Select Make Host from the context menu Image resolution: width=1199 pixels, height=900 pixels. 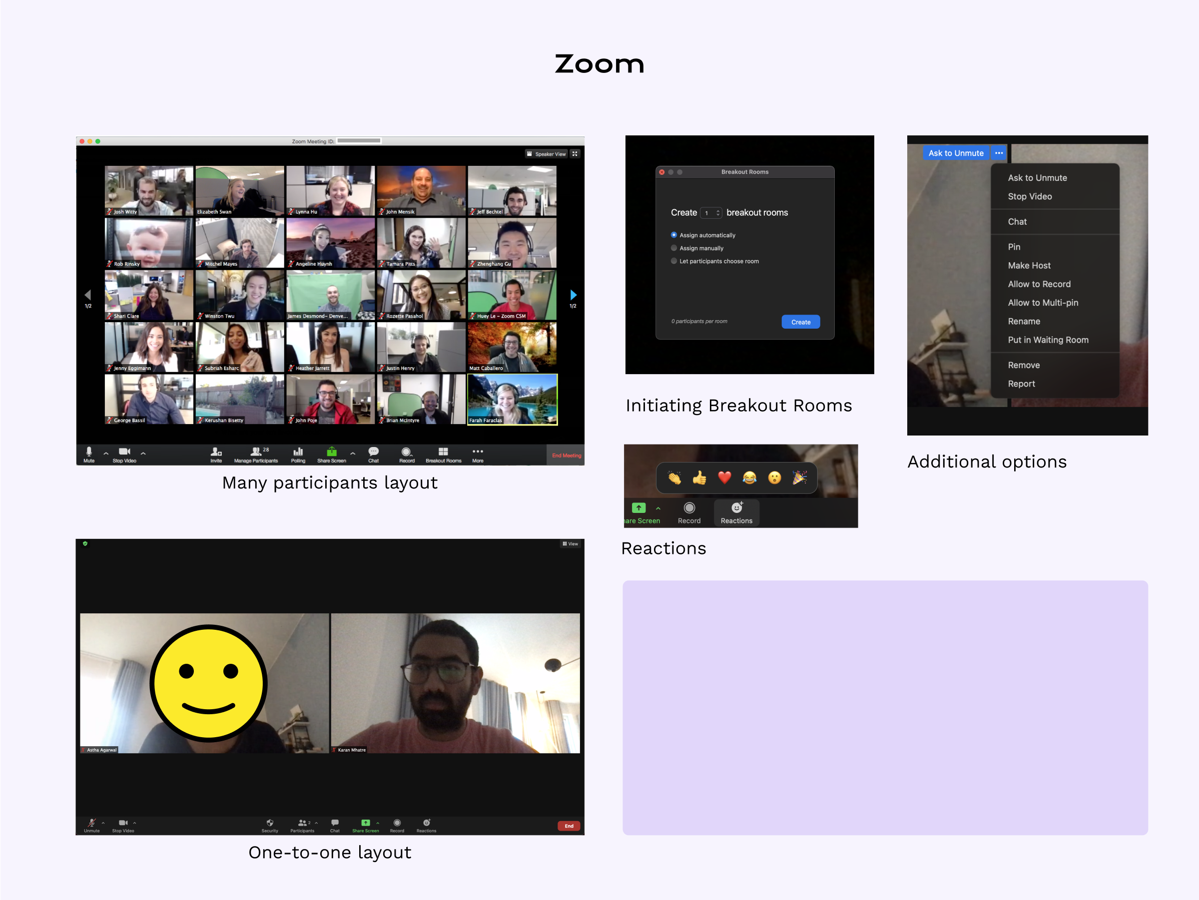coord(1029,266)
